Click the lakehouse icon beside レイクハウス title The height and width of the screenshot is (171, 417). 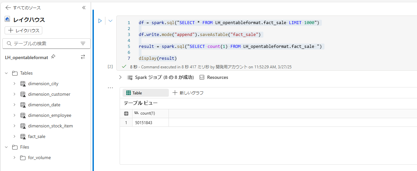pyautogui.click(x=7, y=19)
